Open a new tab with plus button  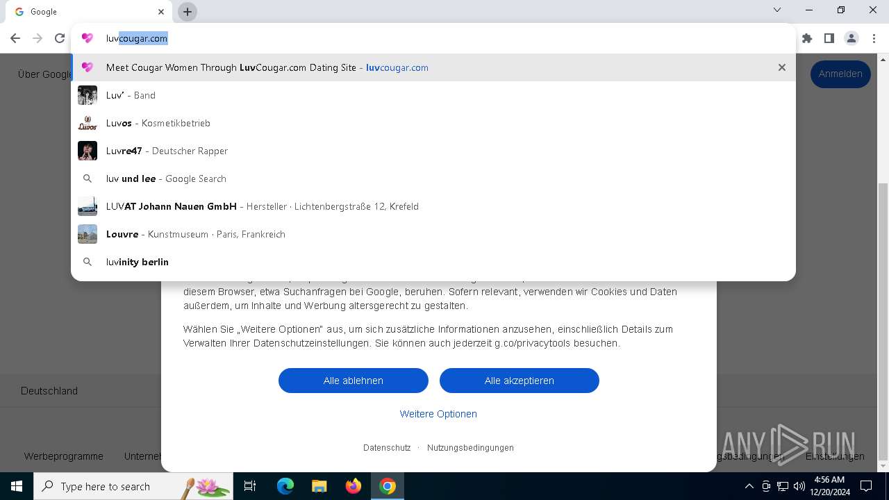pyautogui.click(x=188, y=12)
